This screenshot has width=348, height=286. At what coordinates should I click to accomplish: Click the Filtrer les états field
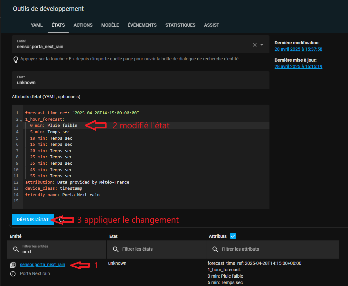point(156,249)
